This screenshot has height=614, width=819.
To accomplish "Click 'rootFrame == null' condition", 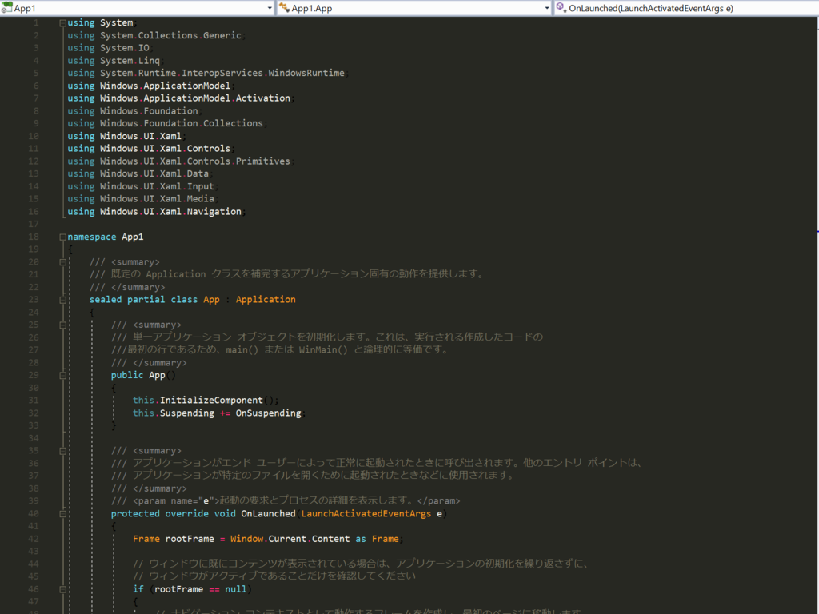I will 200,589.
